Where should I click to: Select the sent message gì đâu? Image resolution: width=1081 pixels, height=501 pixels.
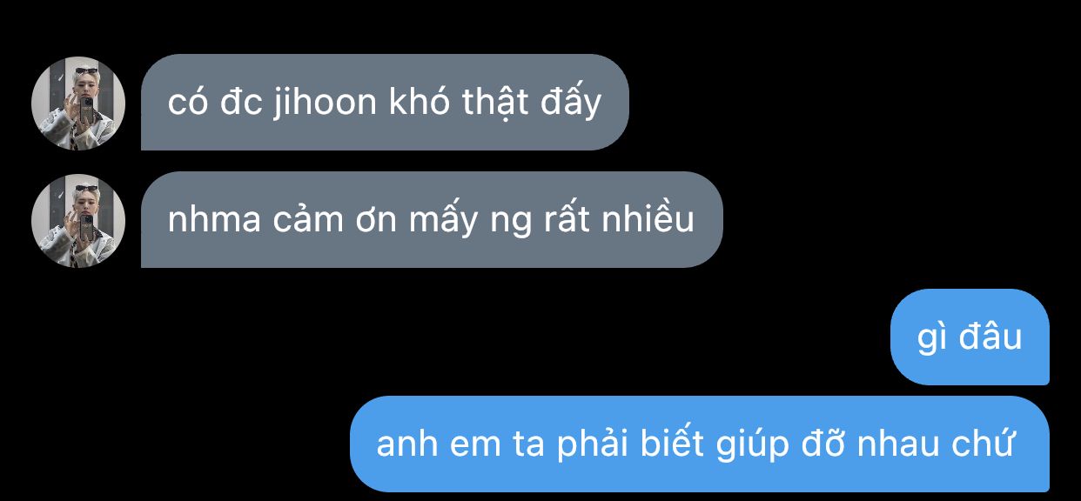coord(970,337)
